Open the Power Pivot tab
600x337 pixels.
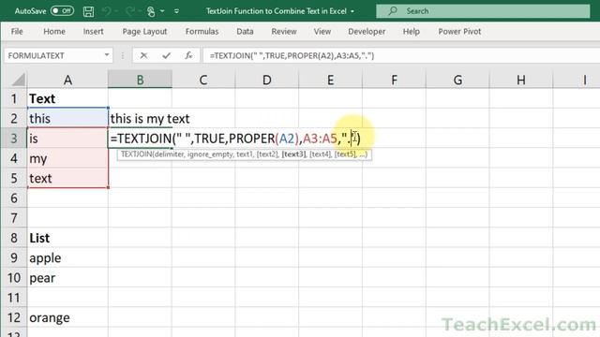(459, 31)
